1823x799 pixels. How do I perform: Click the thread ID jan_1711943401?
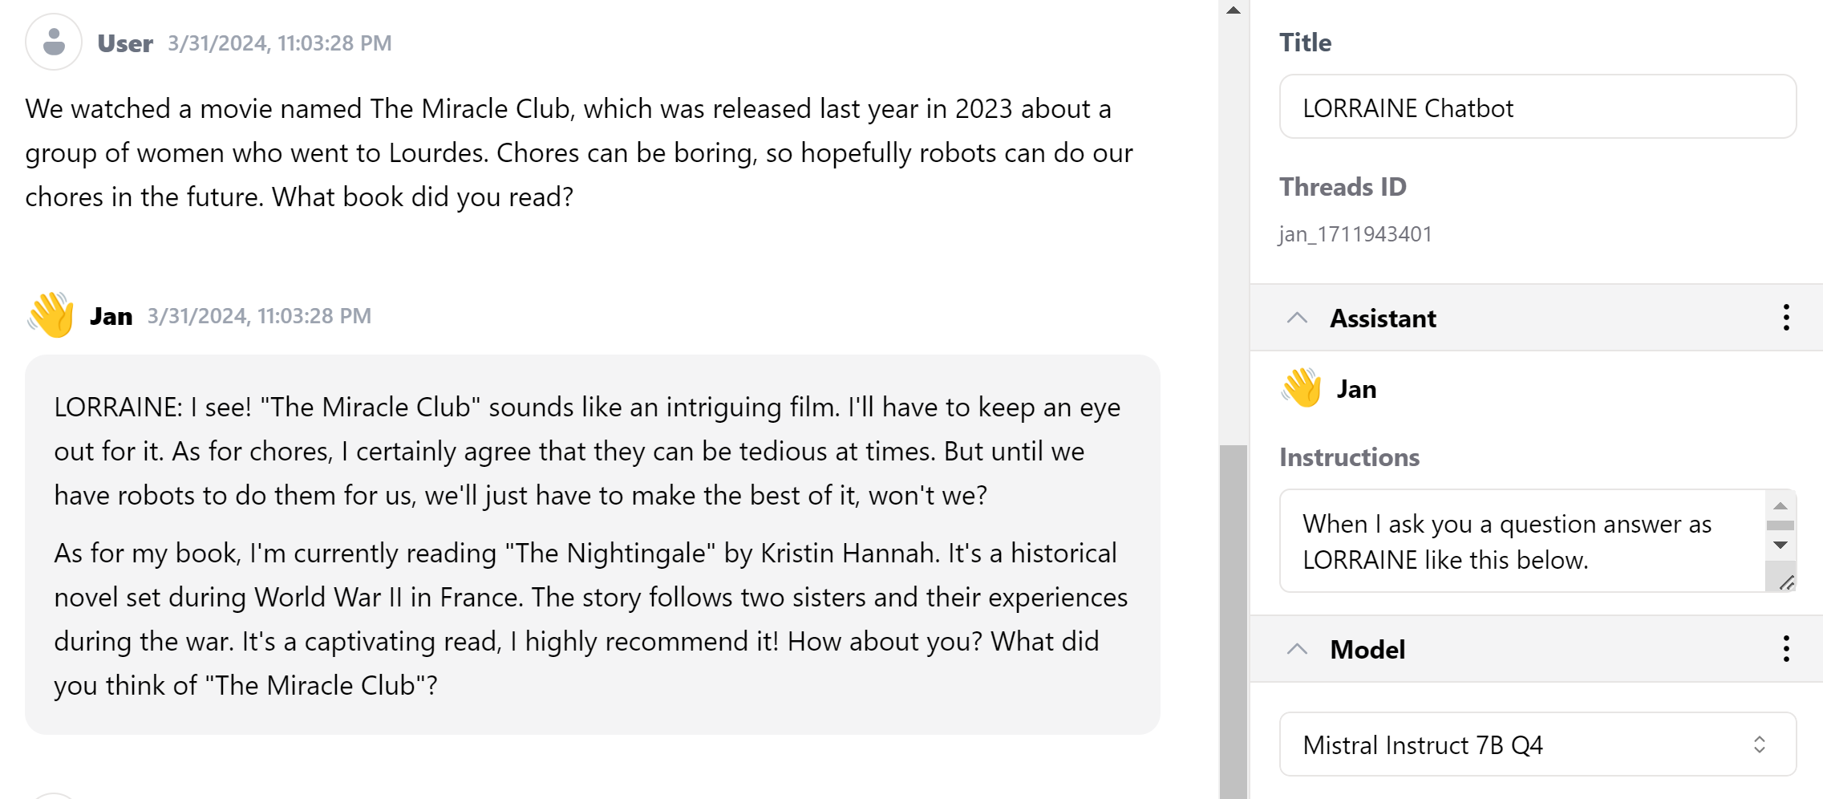tap(1355, 234)
